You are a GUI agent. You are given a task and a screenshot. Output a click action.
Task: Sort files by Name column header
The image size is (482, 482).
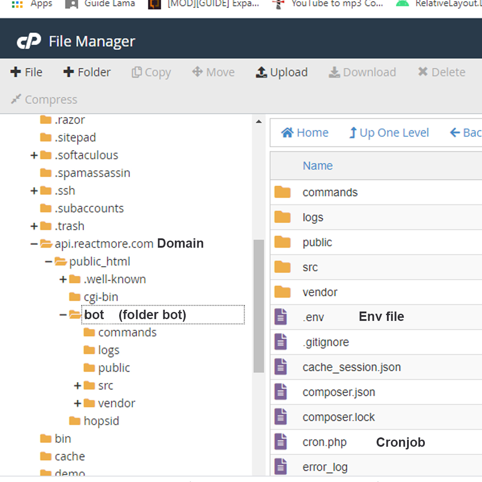[317, 166]
